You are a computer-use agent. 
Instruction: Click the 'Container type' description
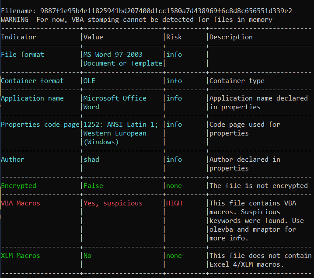[x=237, y=81]
